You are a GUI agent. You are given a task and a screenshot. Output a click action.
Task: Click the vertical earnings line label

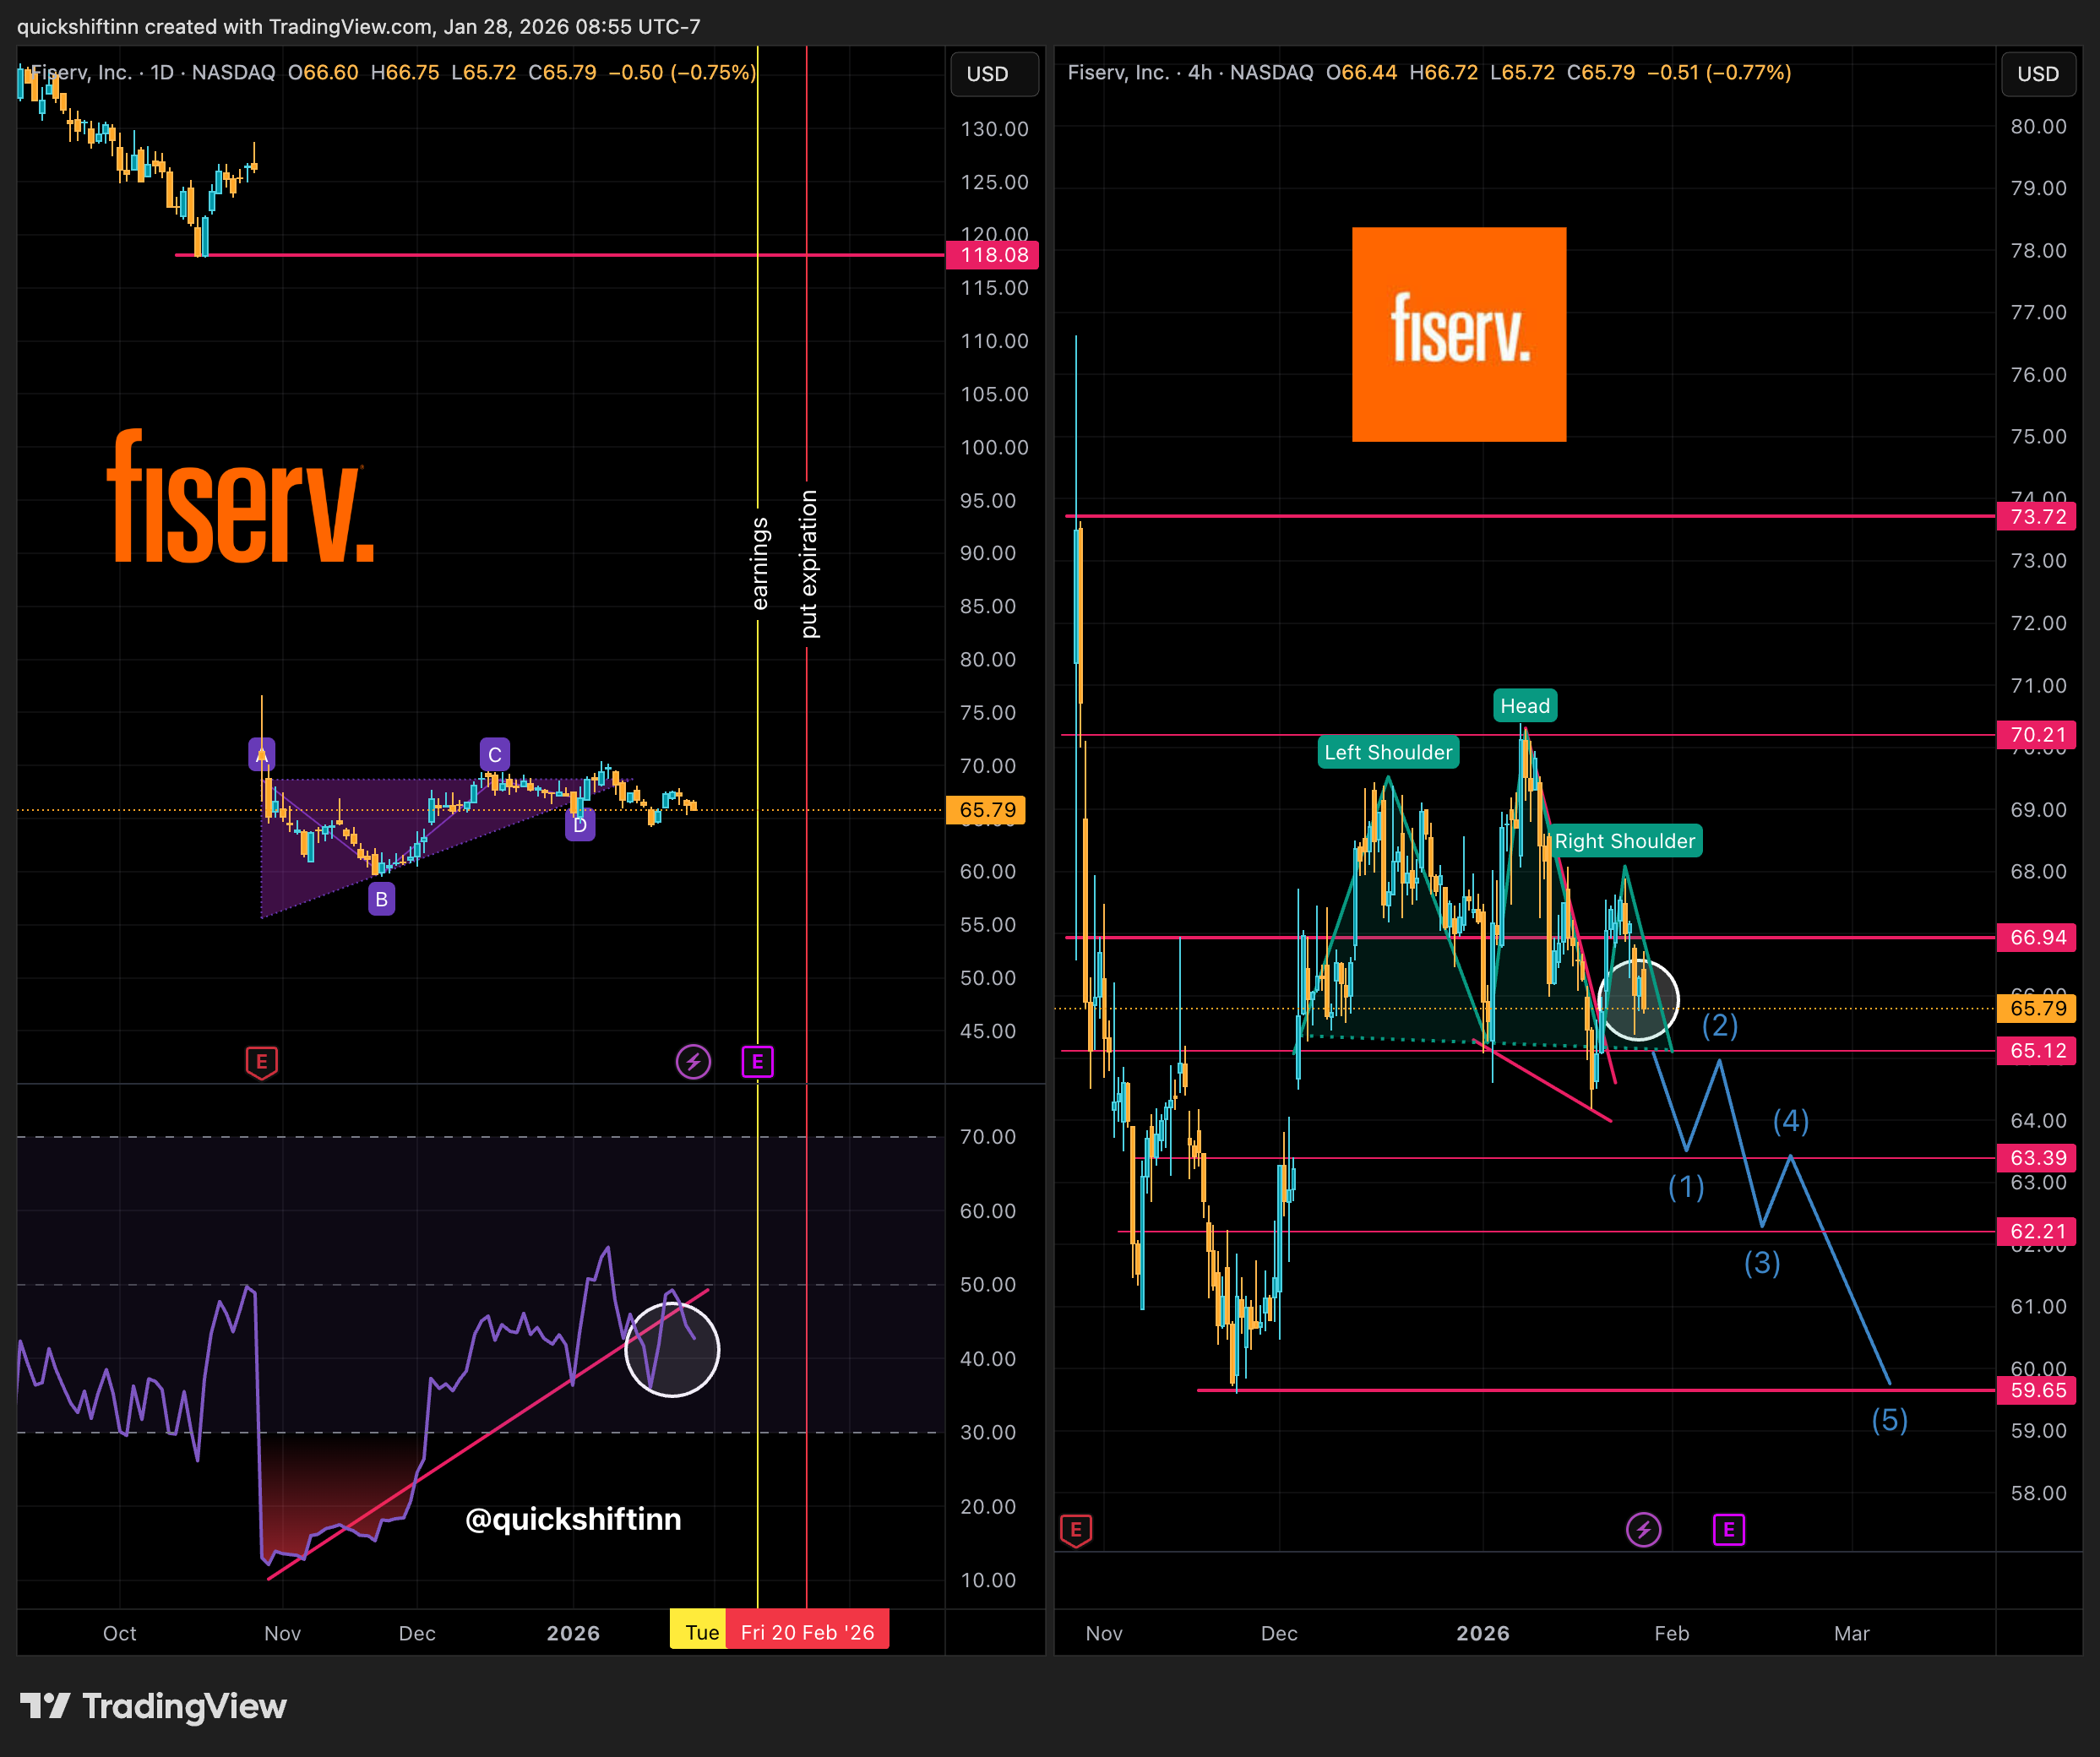point(759,564)
